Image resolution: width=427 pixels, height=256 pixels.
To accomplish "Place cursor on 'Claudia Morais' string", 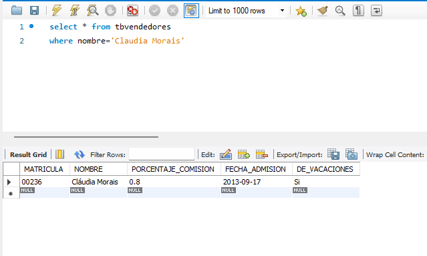I will (147, 41).
